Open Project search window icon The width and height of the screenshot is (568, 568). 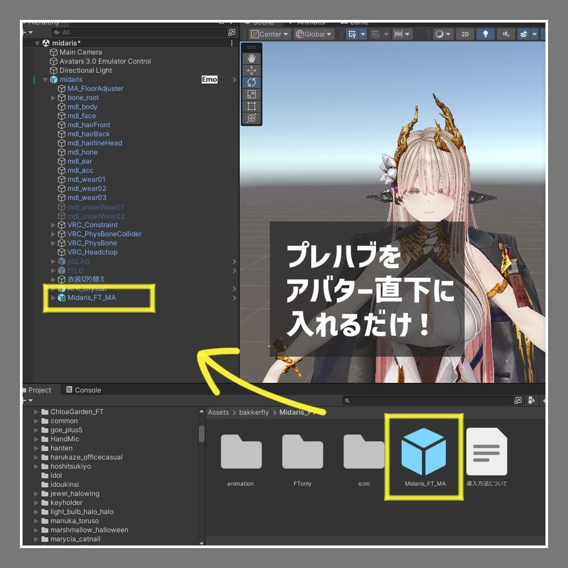518,400
